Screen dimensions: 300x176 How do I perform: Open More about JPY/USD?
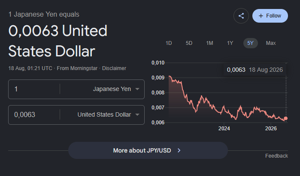[148, 150]
